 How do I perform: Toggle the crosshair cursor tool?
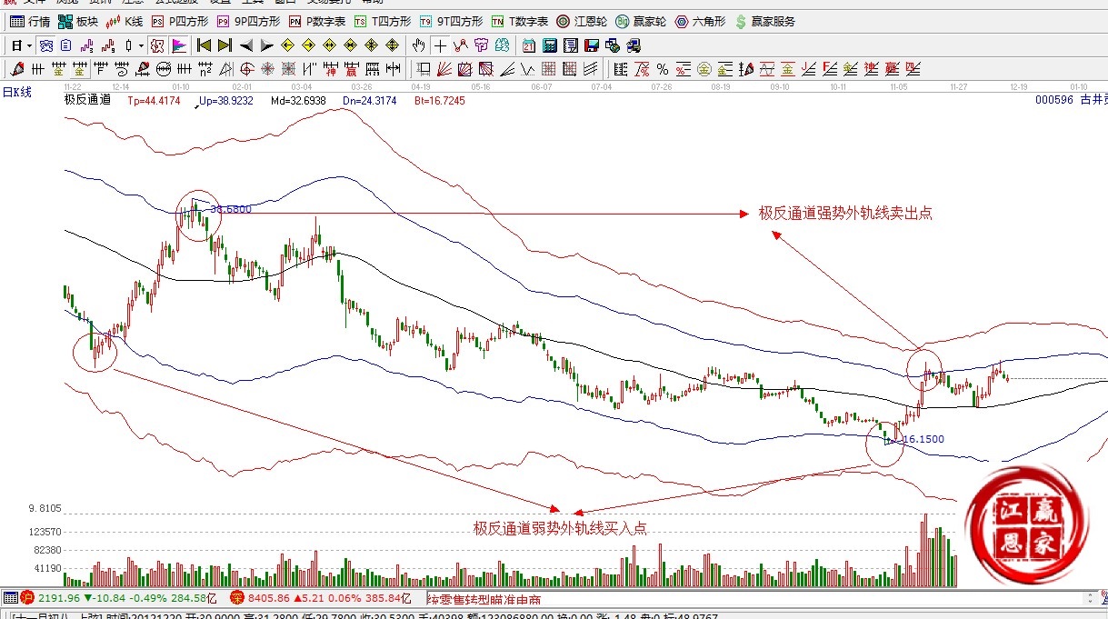pos(440,45)
